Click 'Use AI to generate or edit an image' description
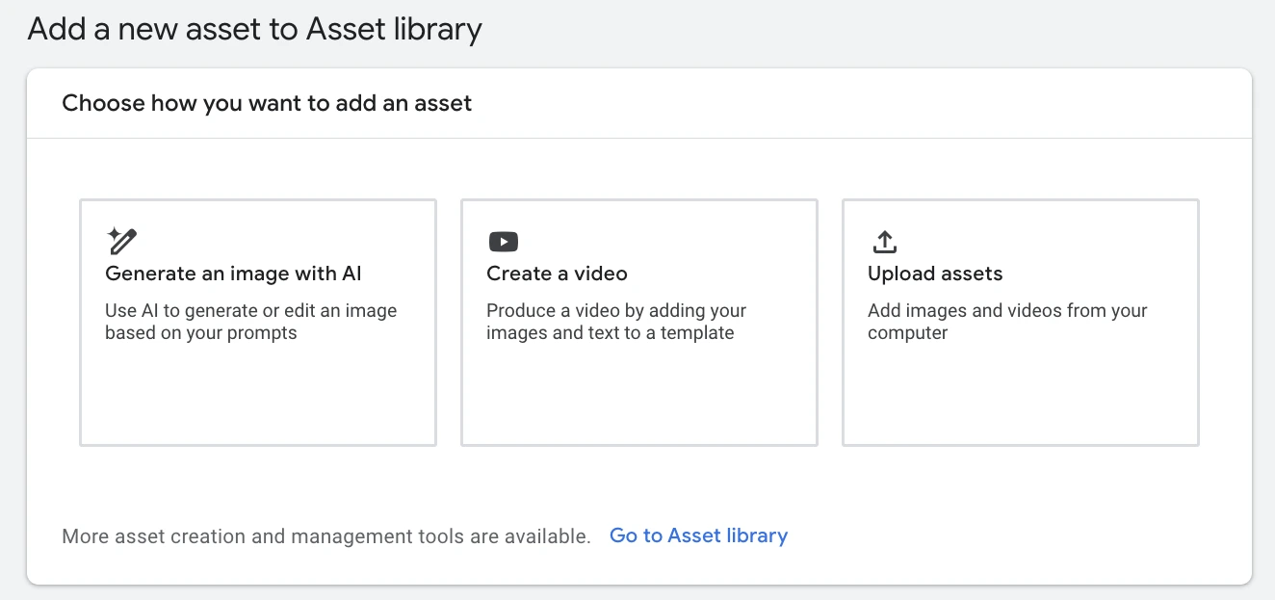This screenshot has height=600, width=1275. (x=250, y=322)
